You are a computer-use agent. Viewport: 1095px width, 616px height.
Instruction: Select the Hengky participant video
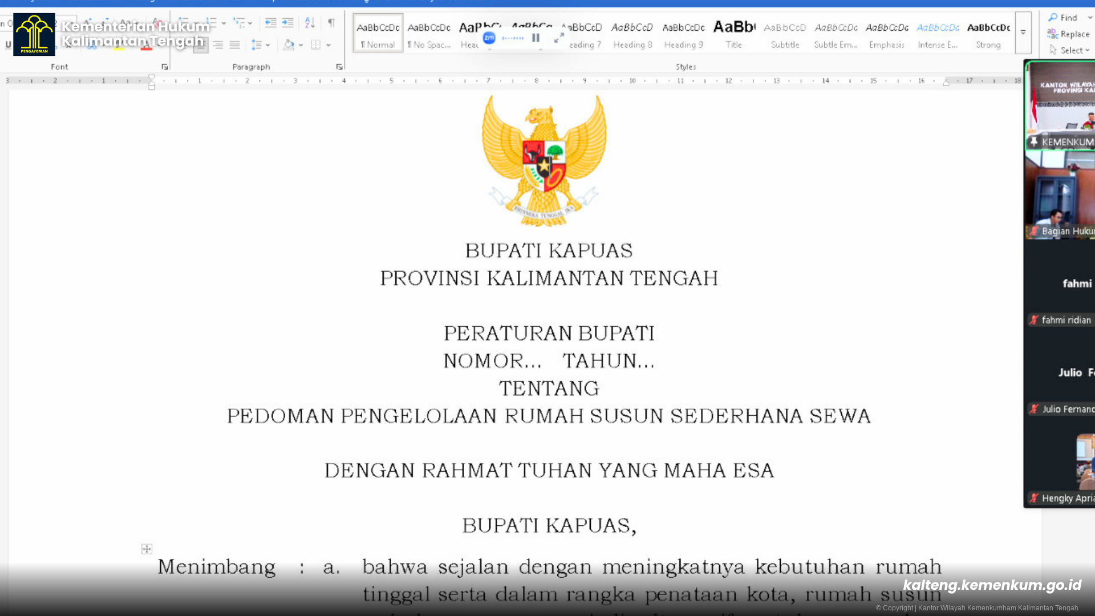click(x=1060, y=461)
